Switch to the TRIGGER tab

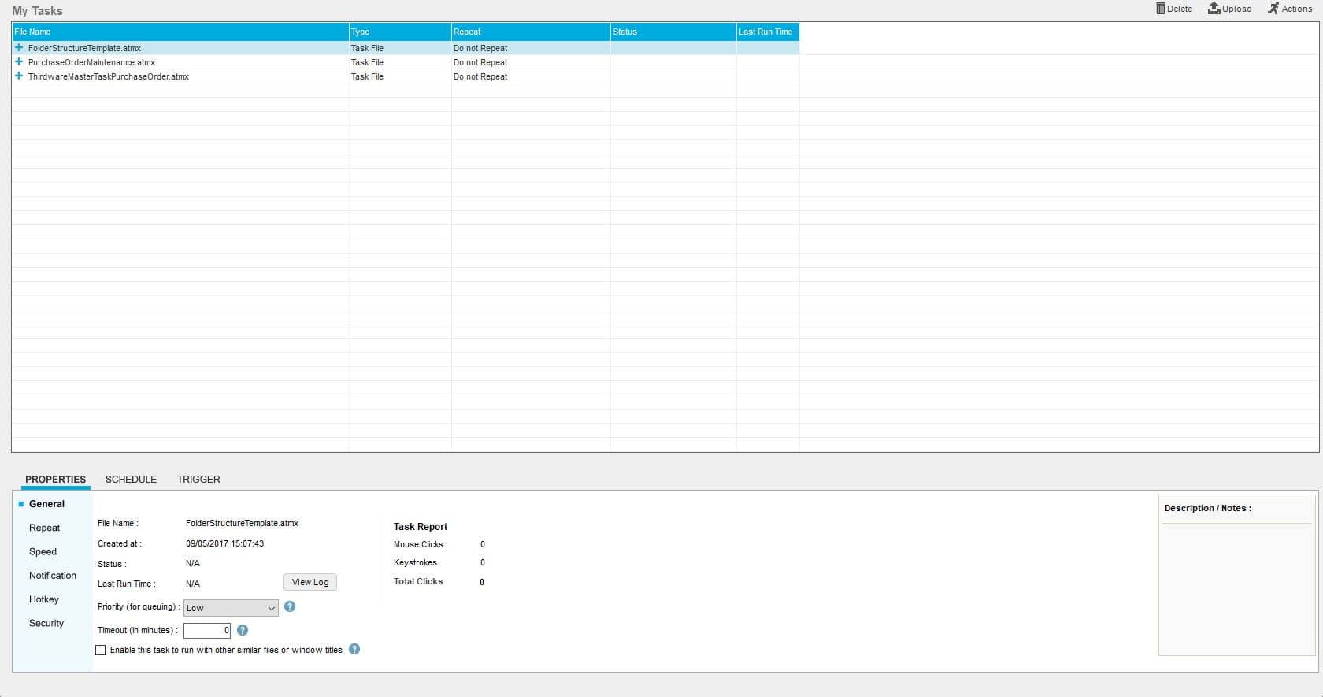pyautogui.click(x=198, y=479)
